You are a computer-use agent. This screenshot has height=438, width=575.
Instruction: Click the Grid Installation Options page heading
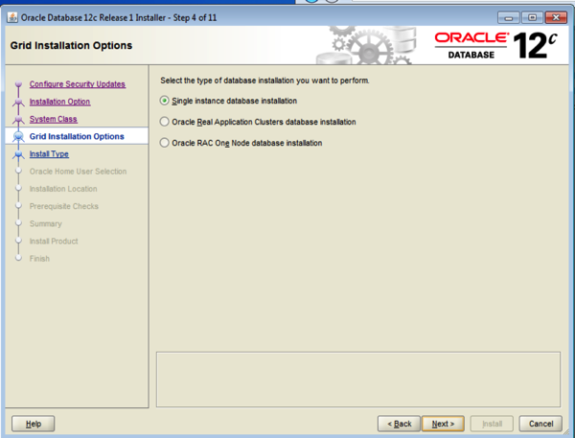tap(71, 45)
